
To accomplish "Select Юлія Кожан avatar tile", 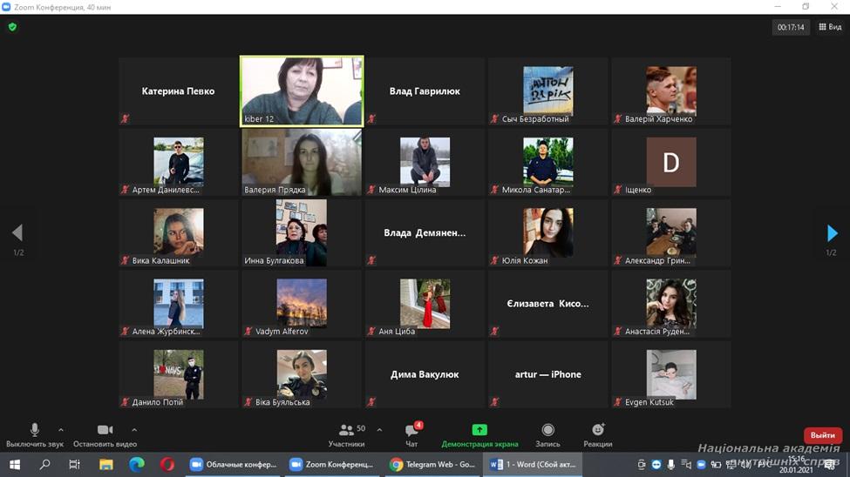I will tap(548, 232).
